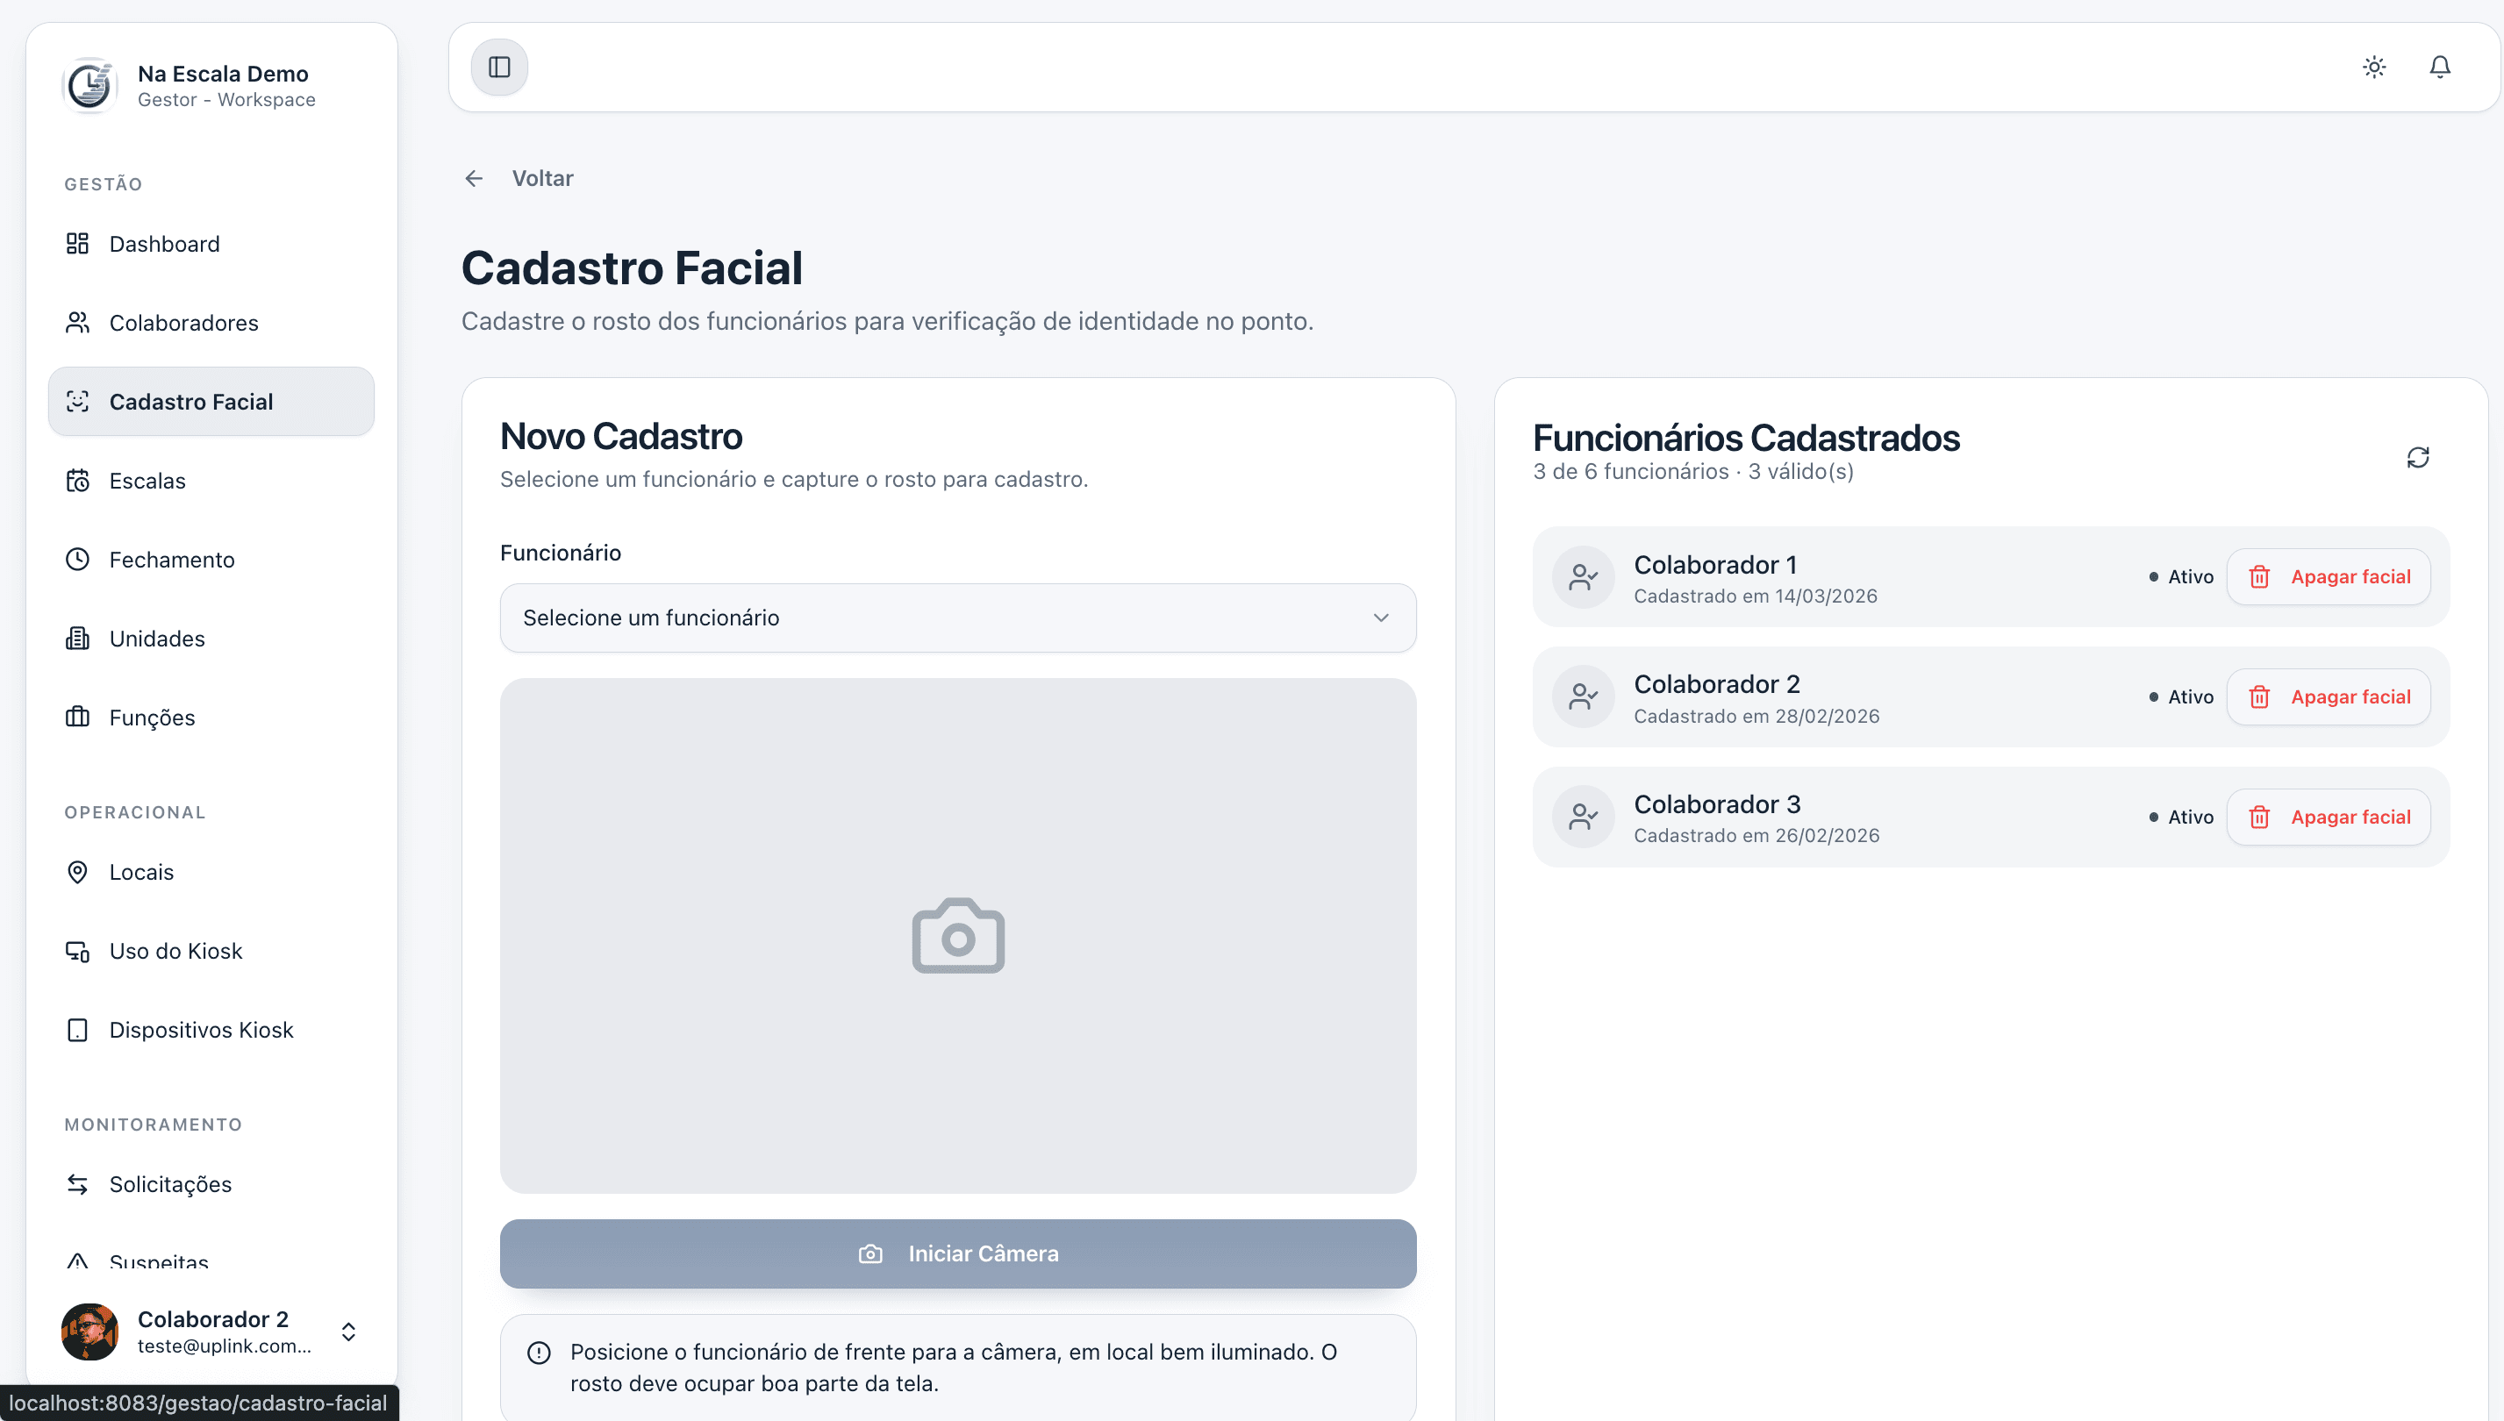Expand the Colaborador 2 account chevron
This screenshot has width=2504, height=1421.
coord(348,1332)
